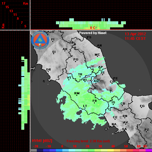Click the date text 13 Apr 2012
Image resolution: width=152 pixels, height=152 pixels.
pyautogui.click(x=135, y=34)
